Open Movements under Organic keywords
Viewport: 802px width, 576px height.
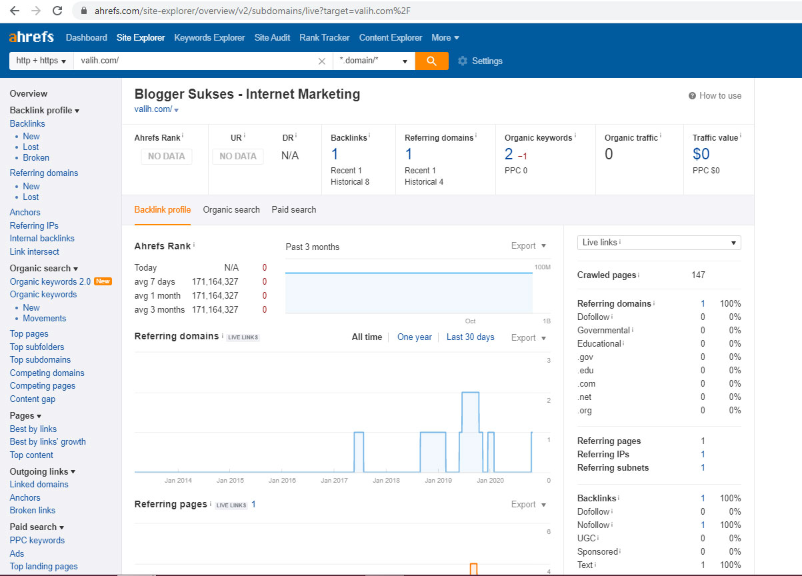45,319
